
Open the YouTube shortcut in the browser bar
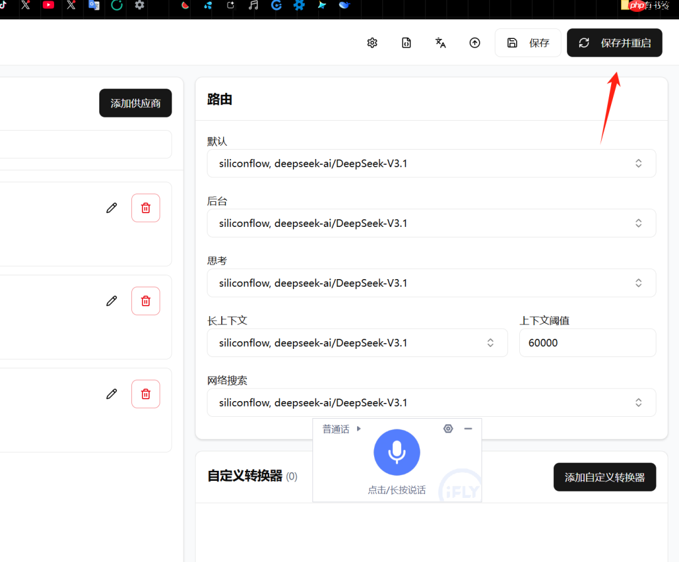point(49,6)
